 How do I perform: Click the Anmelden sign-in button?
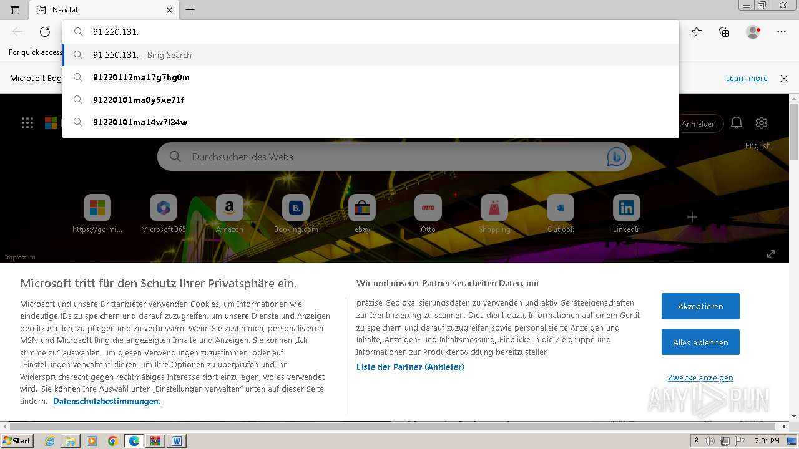(x=700, y=123)
